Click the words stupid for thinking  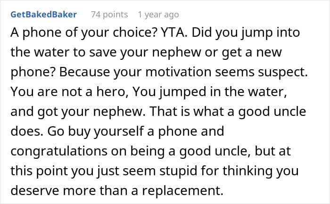(216, 171)
